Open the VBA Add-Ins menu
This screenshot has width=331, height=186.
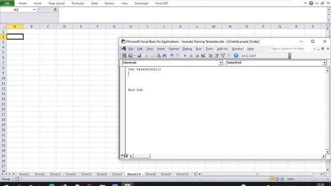point(222,49)
